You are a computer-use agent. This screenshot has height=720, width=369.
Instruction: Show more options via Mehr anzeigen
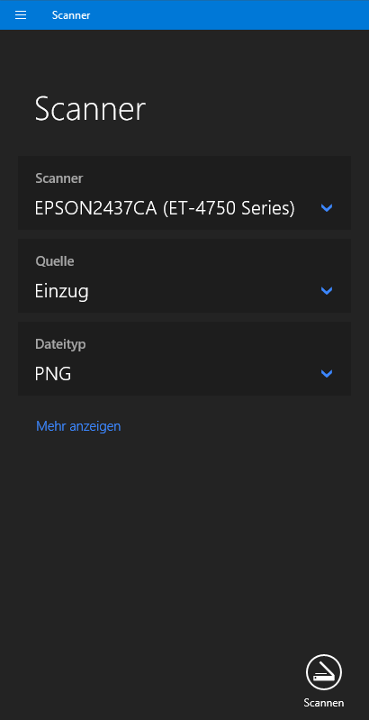[78, 426]
